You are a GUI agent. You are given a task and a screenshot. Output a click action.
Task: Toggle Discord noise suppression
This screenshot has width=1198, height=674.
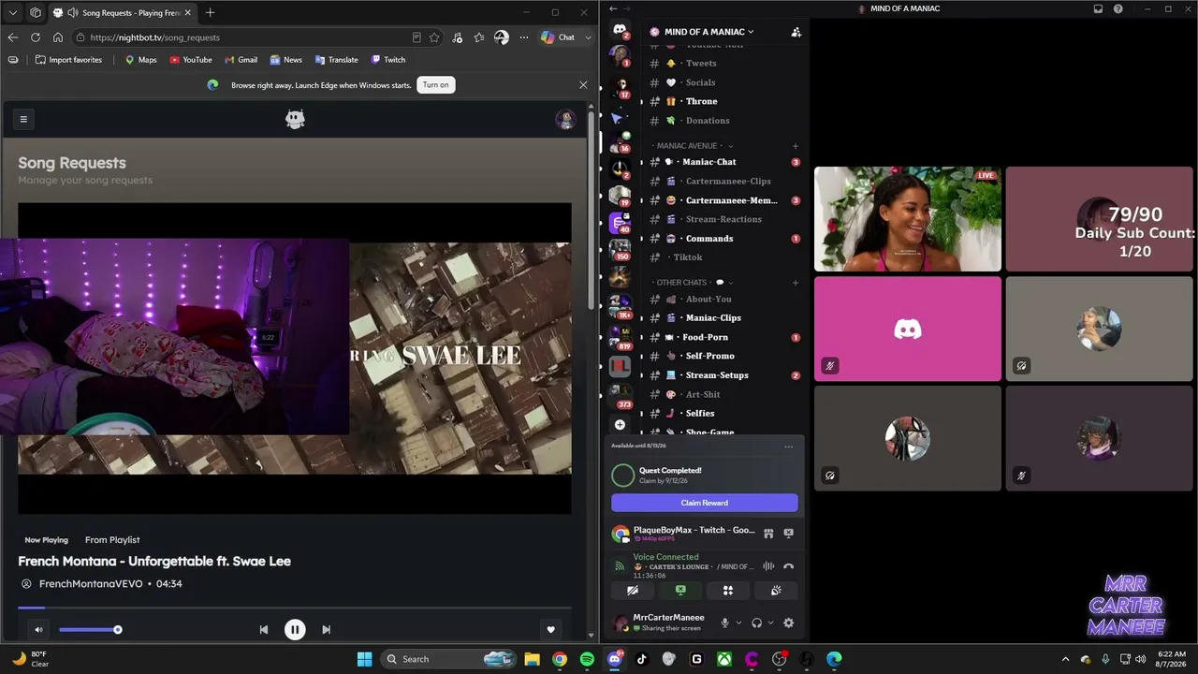768,566
